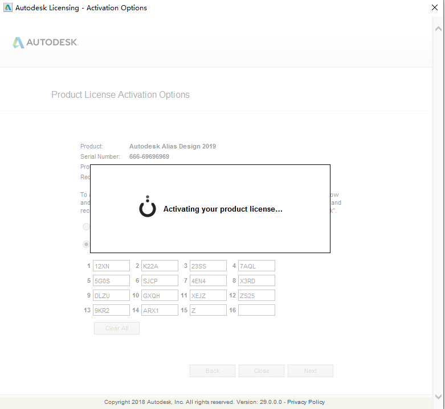
Task: Click activation code field 8 containing X3RD
Action: tap(256, 280)
